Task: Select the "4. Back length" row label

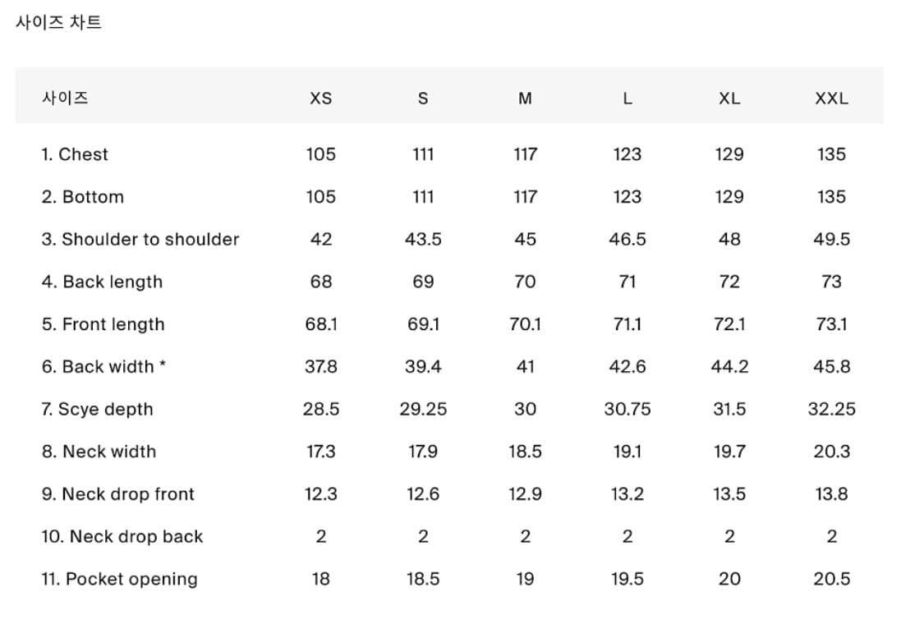Action: pyautogui.click(x=102, y=282)
